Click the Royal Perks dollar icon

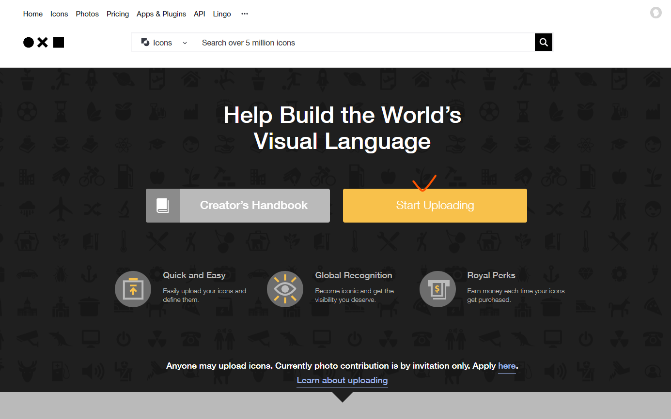(x=437, y=289)
